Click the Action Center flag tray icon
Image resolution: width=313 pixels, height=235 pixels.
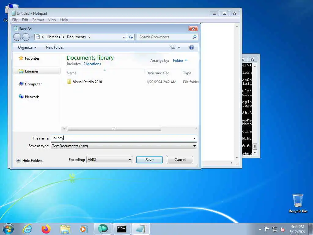[x=267, y=229]
